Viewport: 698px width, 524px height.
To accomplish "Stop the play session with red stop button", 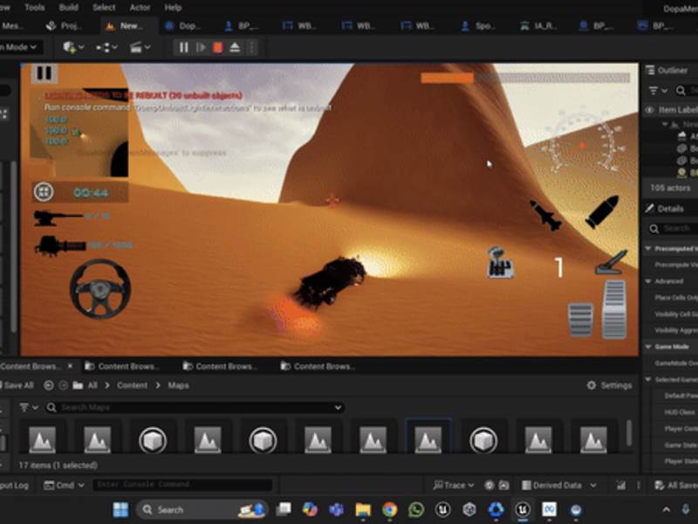I will point(218,47).
